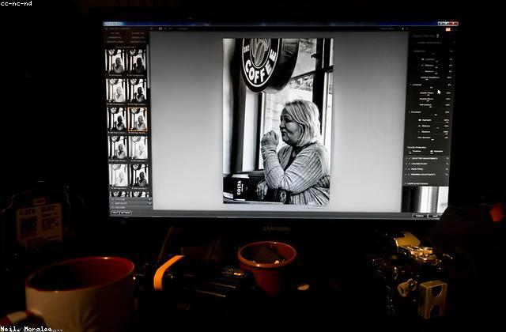Select the single image view icon

tap(160, 28)
